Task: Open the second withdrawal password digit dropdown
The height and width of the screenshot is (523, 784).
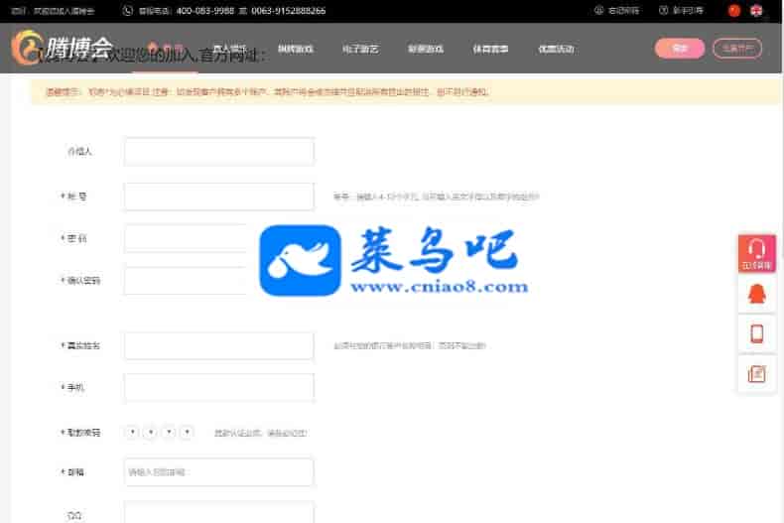Action: tap(151, 432)
